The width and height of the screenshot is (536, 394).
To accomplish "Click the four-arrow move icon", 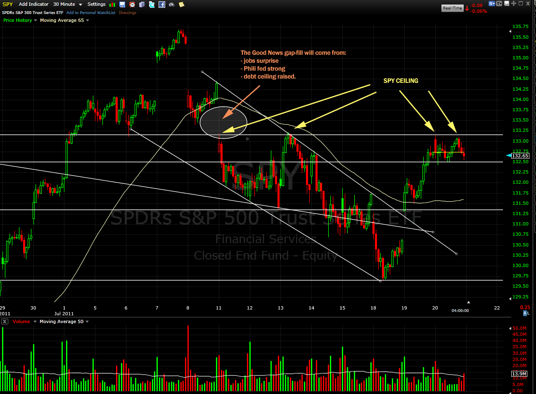I will coord(514,3).
